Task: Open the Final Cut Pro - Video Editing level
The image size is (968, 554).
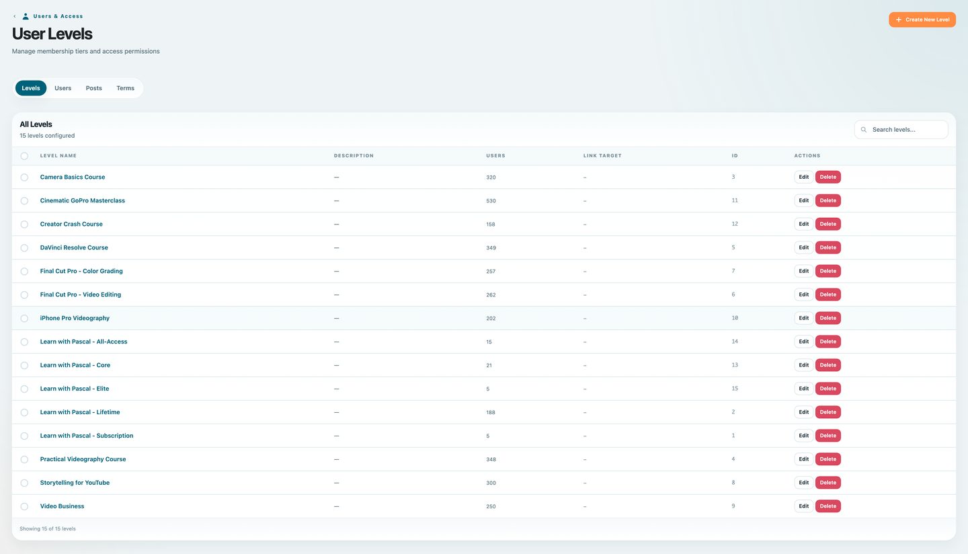Action: point(81,294)
